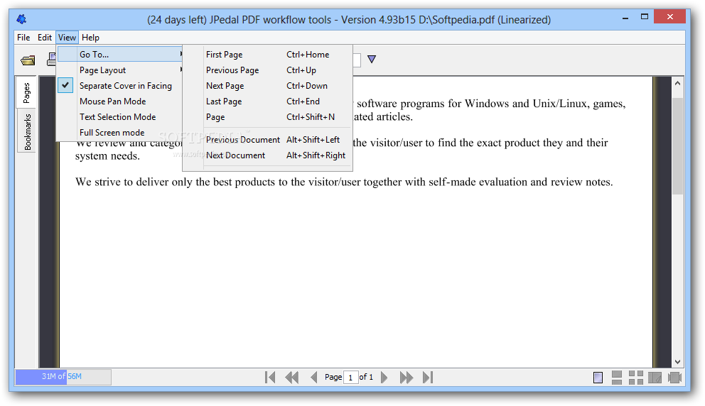This screenshot has width=705, height=406.
Task: Jump to last page navigation icon
Action: pos(428,378)
